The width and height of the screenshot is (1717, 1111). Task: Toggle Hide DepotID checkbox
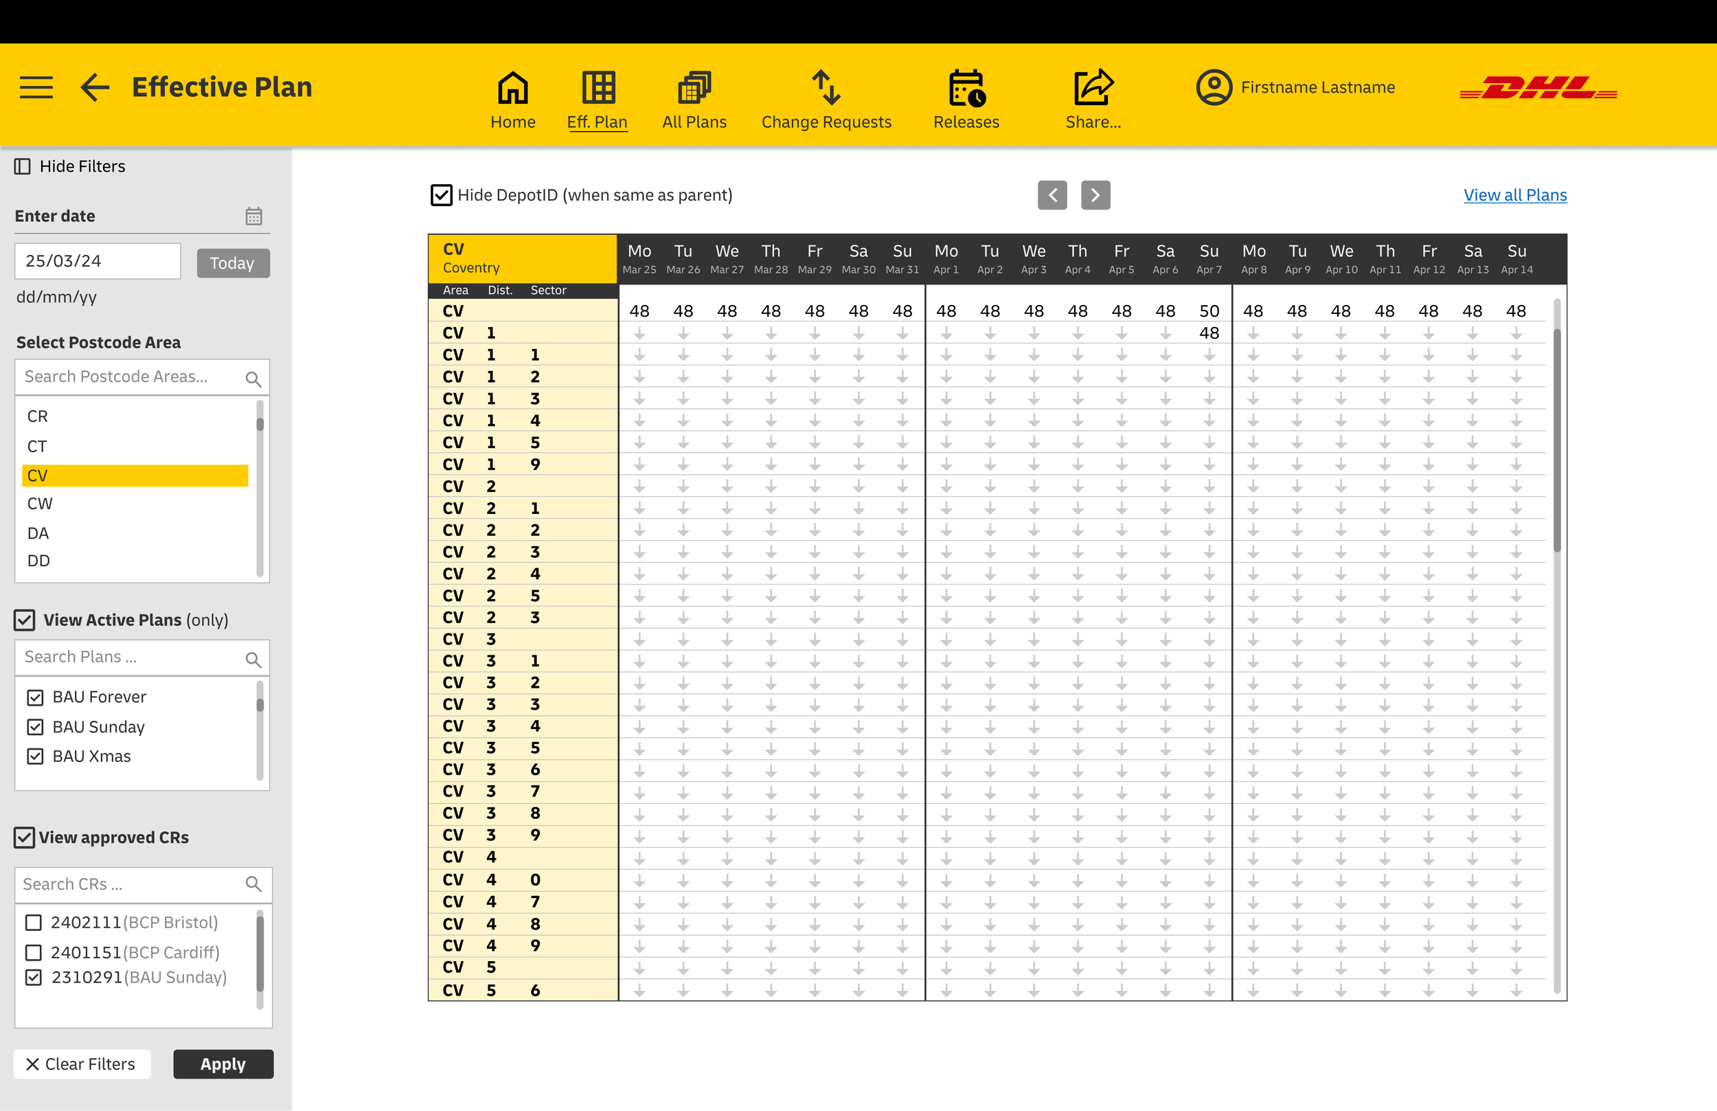(442, 195)
